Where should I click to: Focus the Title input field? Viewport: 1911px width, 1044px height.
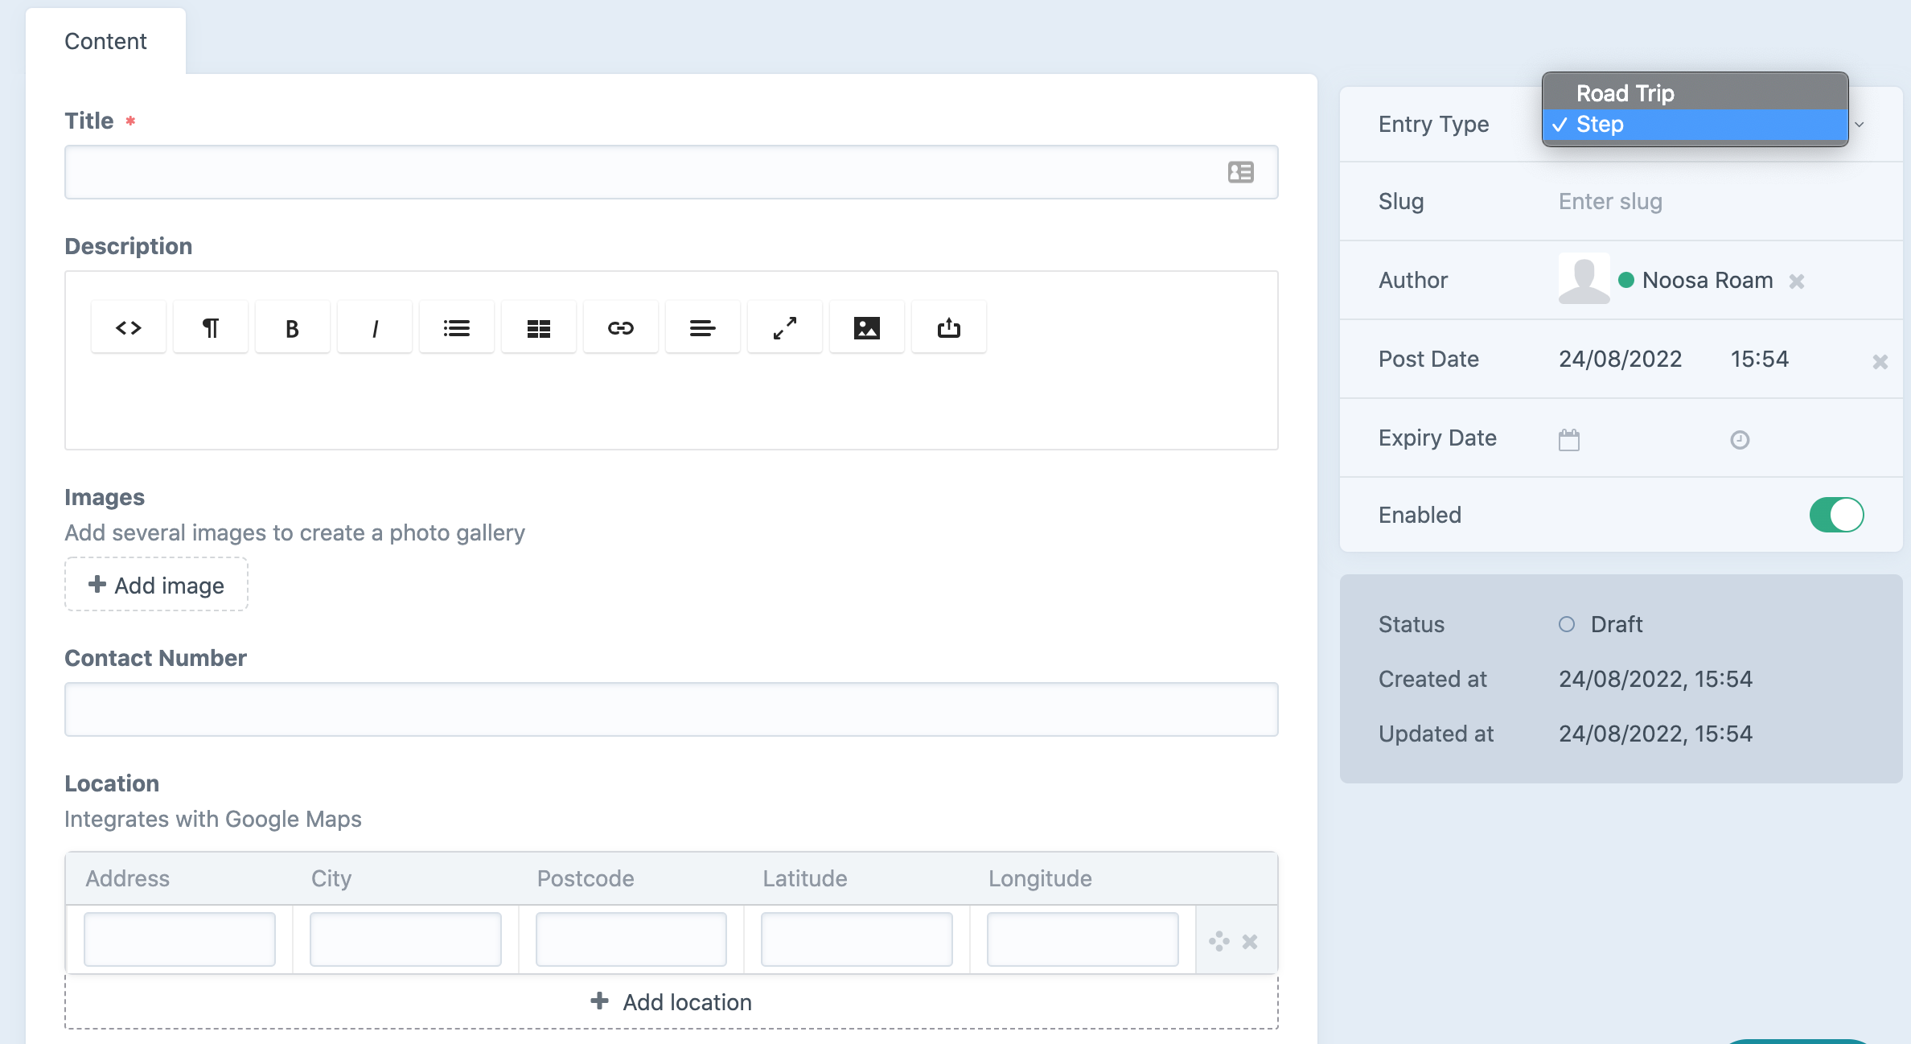(x=672, y=172)
